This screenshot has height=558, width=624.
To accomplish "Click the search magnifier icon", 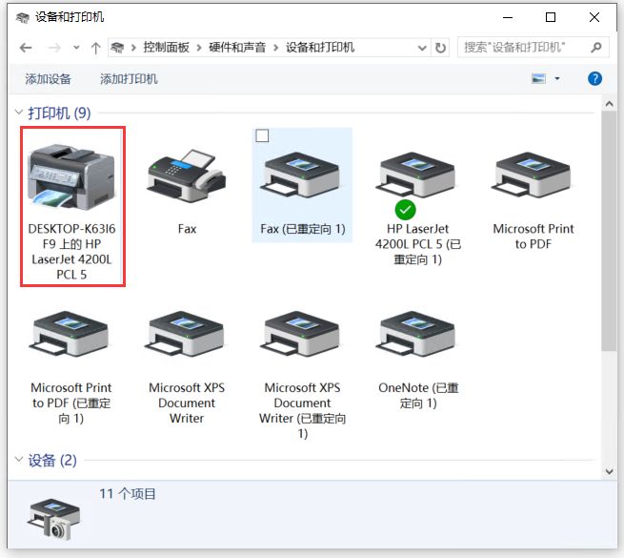I will (595, 48).
